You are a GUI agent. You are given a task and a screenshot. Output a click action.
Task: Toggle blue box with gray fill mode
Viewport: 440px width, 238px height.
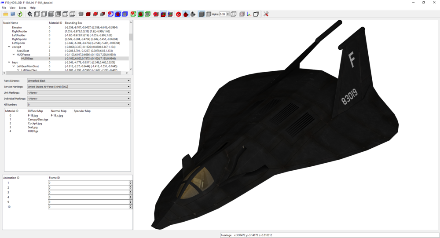(125, 14)
